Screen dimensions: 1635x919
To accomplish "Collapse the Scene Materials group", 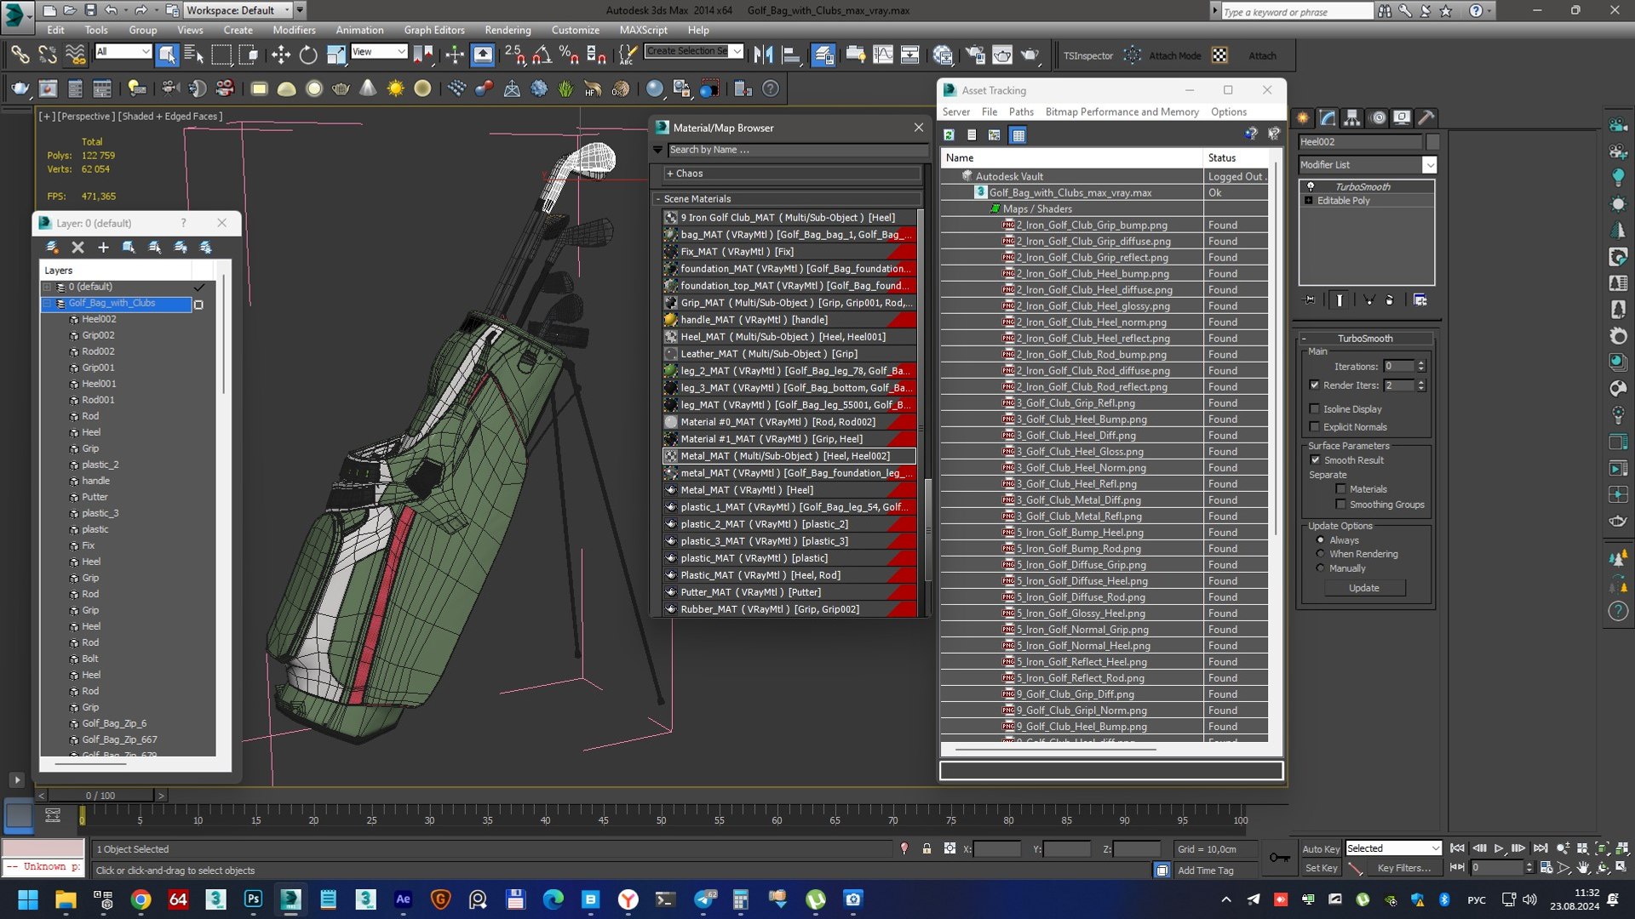I will [658, 199].
